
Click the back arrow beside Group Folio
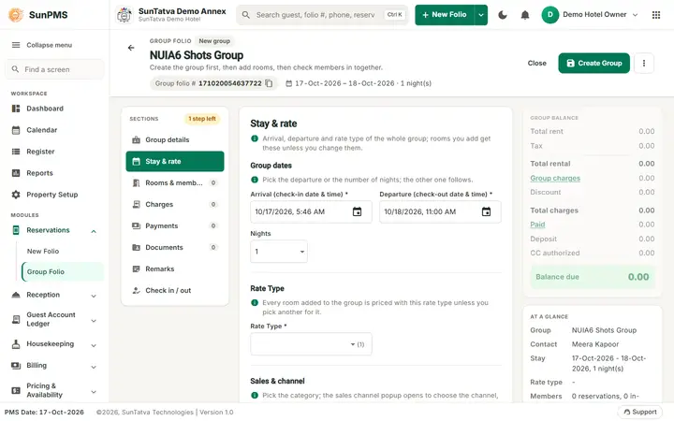click(131, 48)
